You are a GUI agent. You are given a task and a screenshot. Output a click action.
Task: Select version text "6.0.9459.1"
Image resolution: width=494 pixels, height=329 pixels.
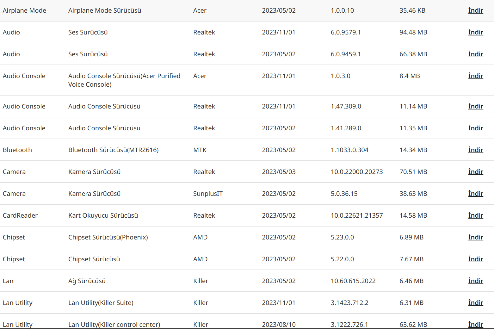(346, 54)
